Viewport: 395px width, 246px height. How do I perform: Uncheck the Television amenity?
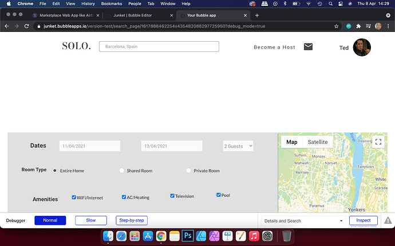172,196
